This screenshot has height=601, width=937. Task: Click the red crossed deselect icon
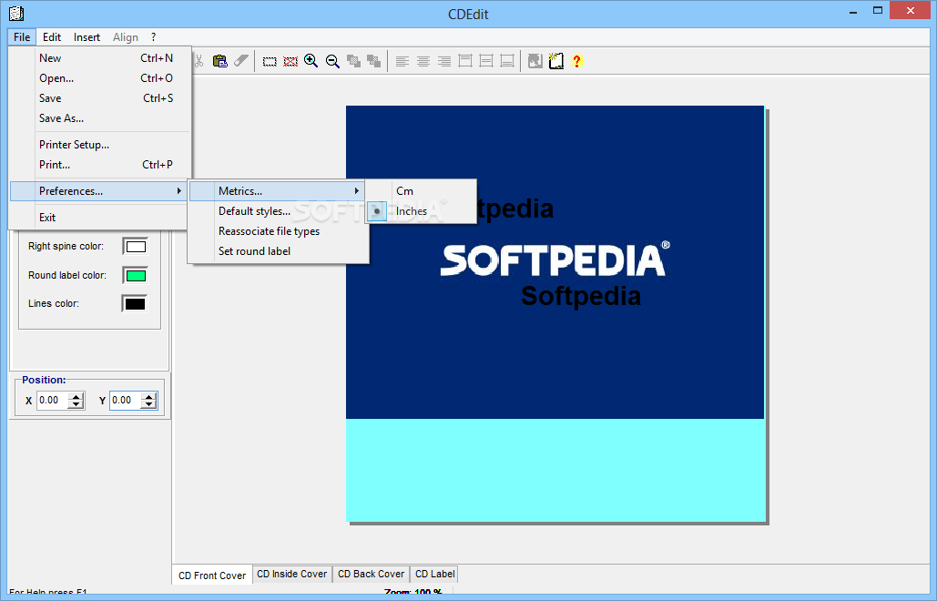click(290, 62)
